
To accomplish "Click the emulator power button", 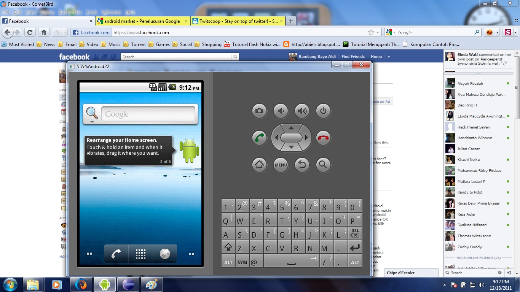I will click(323, 111).
